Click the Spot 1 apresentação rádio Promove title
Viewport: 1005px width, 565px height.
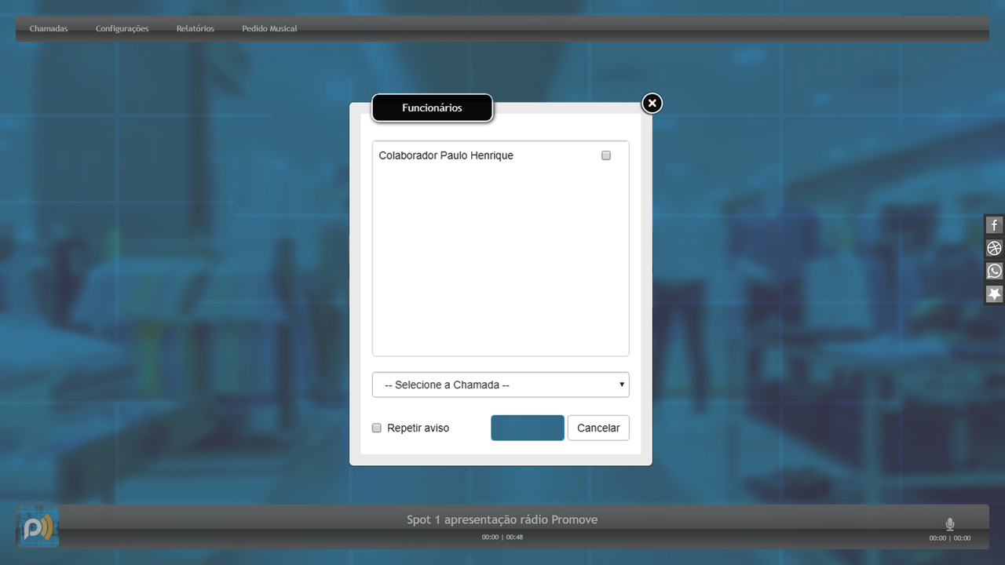click(x=502, y=519)
